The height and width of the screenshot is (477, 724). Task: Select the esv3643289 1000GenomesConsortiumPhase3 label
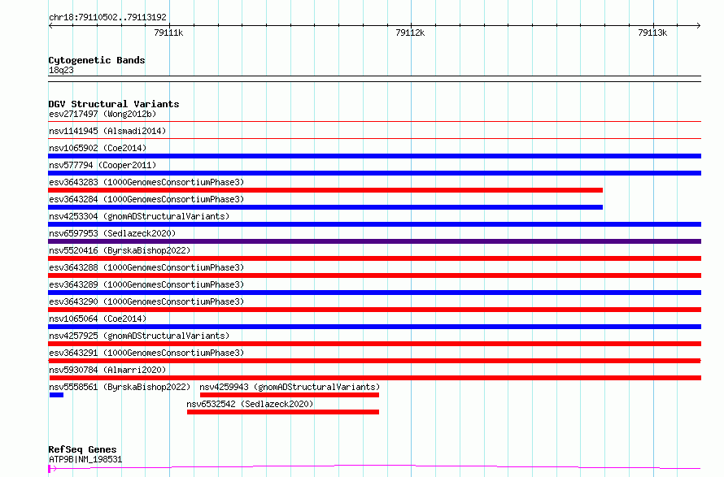tap(146, 284)
